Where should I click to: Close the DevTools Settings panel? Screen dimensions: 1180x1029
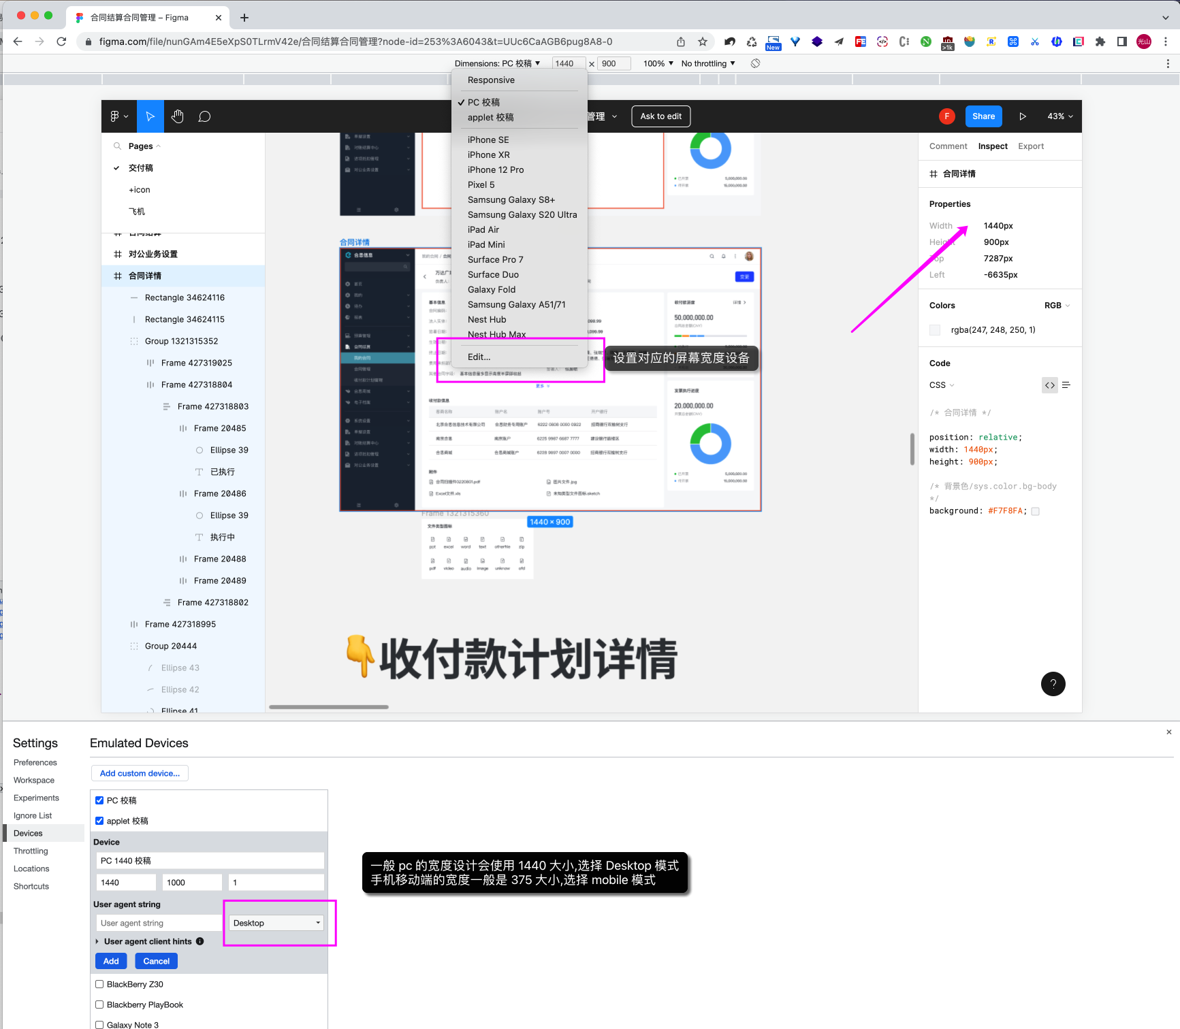click(x=1169, y=732)
